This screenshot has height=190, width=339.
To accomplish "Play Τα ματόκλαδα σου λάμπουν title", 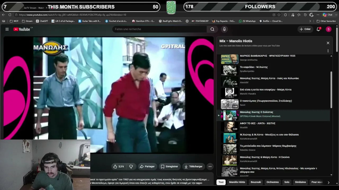I will 268,146.
